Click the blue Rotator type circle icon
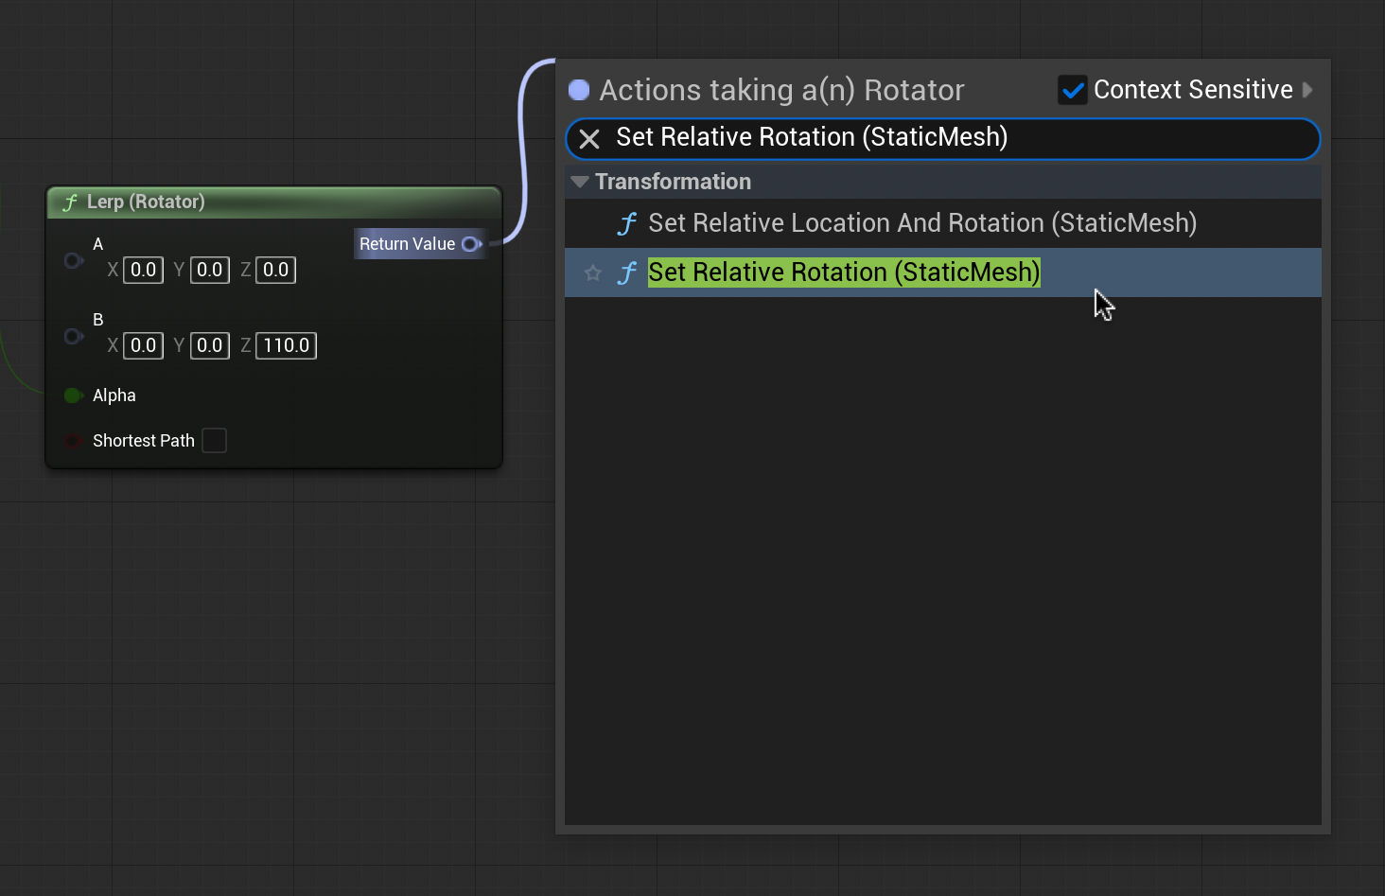 (579, 90)
